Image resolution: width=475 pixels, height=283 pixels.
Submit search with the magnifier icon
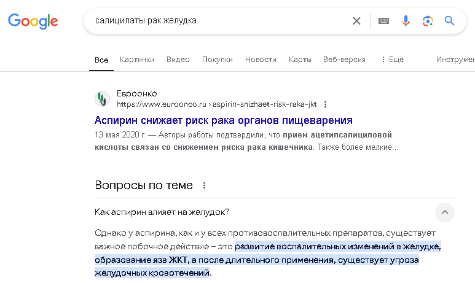[x=450, y=21]
